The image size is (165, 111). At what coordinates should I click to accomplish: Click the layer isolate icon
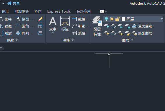(113, 26)
